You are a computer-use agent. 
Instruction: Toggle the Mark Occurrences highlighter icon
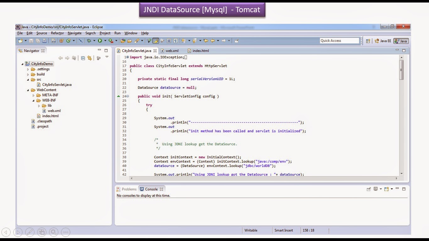pos(155,41)
